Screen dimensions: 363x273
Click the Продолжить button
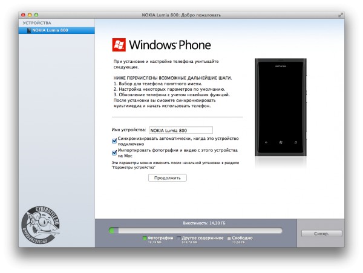point(168,178)
